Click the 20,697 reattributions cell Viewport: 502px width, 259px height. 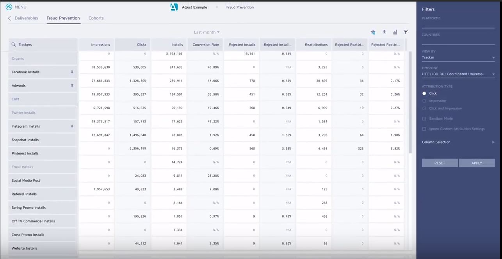[x=314, y=81]
